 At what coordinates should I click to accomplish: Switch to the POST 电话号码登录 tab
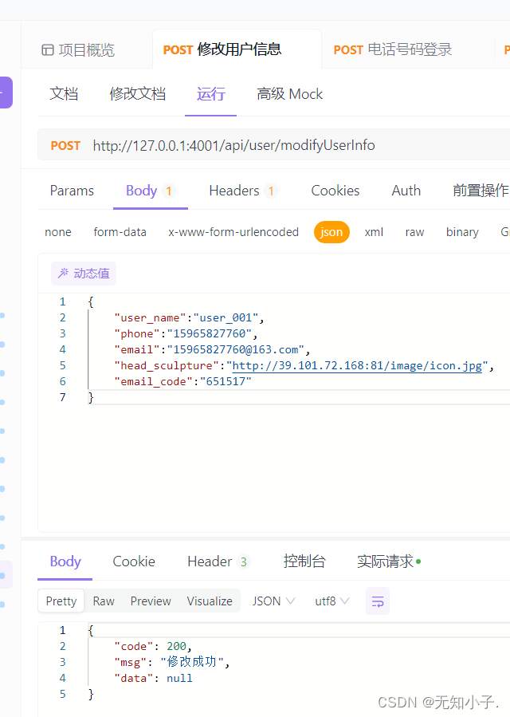(393, 49)
